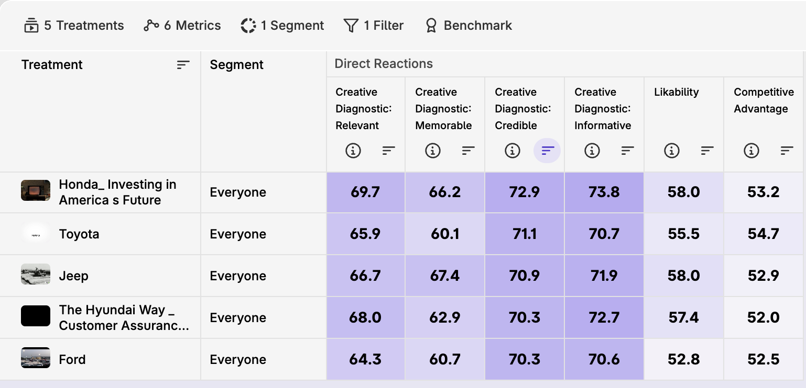Click Jeep's Credible score 70.9
Image resolution: width=806 pixels, height=388 pixels.
pos(525,276)
